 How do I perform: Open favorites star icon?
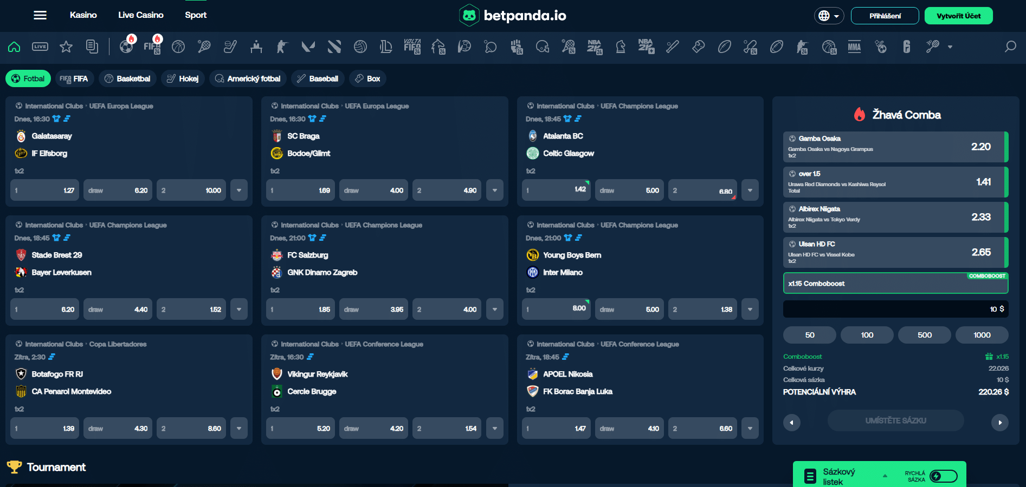[x=66, y=47]
